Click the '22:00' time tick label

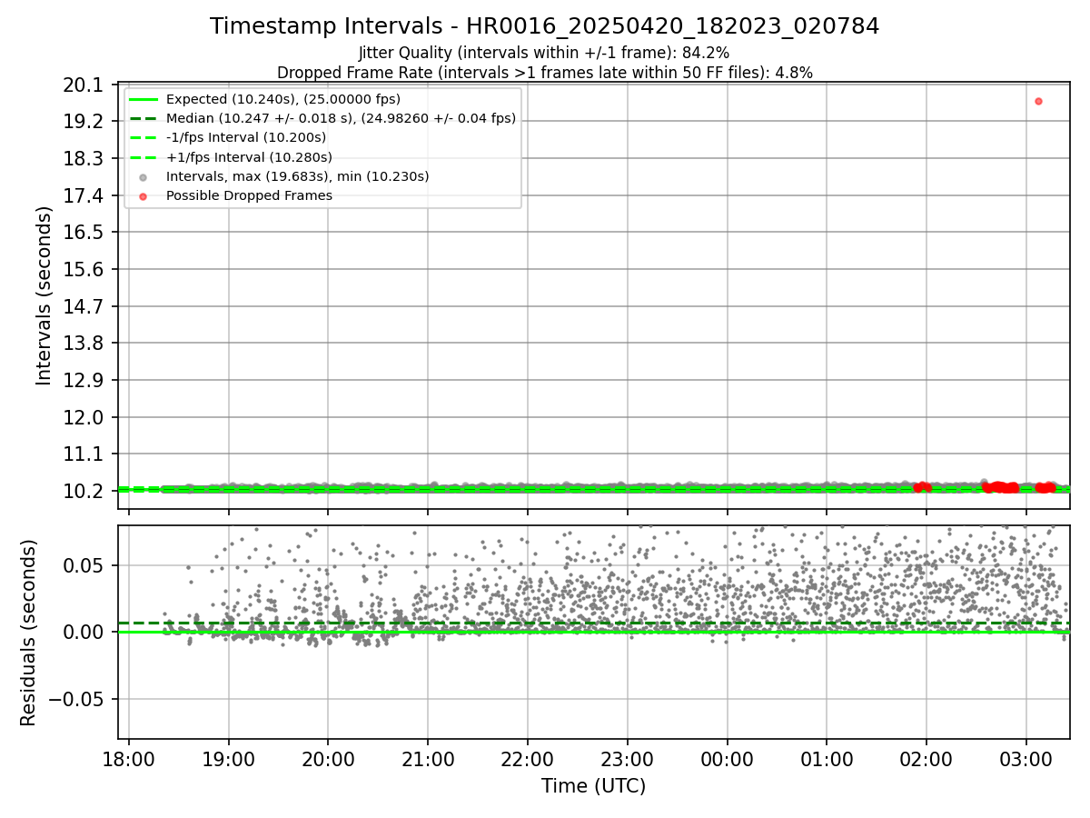coord(527,759)
